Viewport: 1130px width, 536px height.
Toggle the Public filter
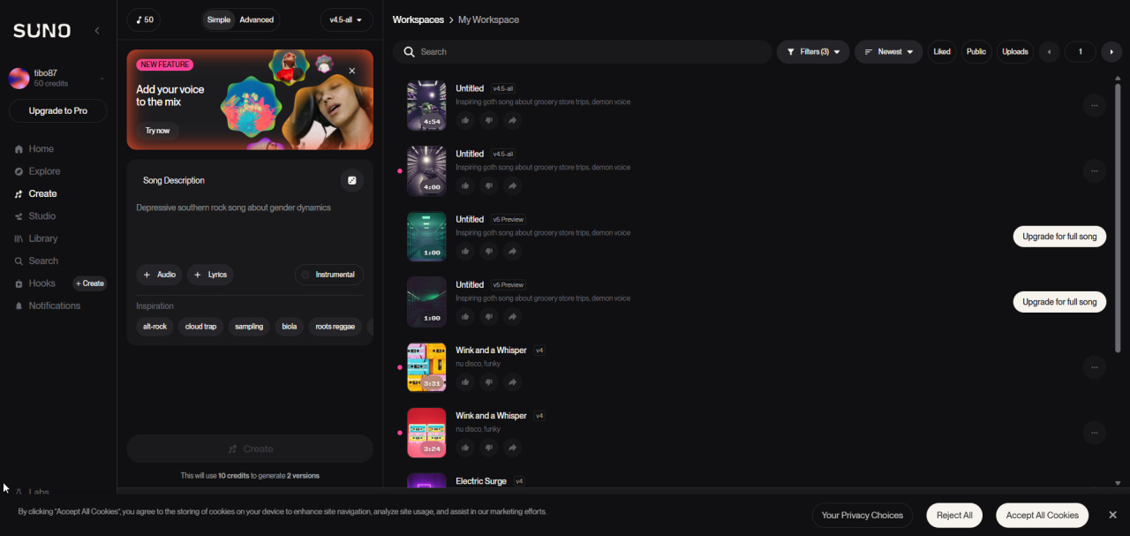click(976, 52)
